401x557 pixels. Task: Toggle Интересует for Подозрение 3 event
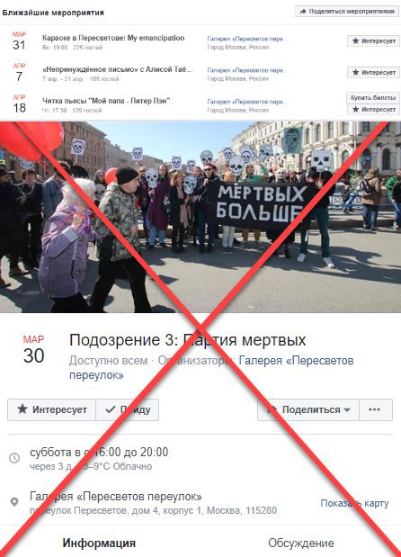point(52,409)
